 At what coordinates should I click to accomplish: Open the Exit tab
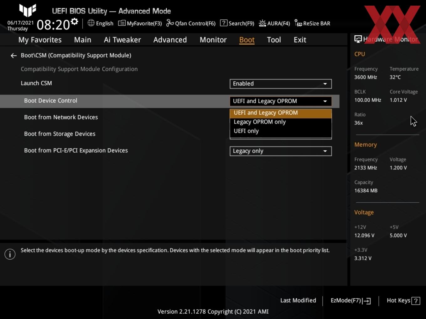(300, 40)
